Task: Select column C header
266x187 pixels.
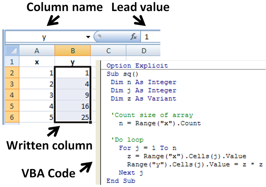Action: click(108, 51)
